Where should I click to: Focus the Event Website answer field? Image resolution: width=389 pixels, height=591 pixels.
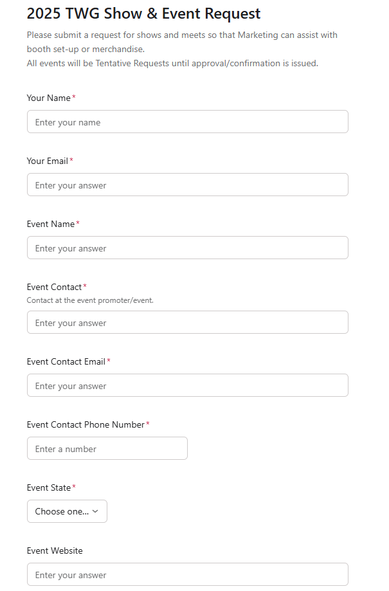click(x=187, y=574)
